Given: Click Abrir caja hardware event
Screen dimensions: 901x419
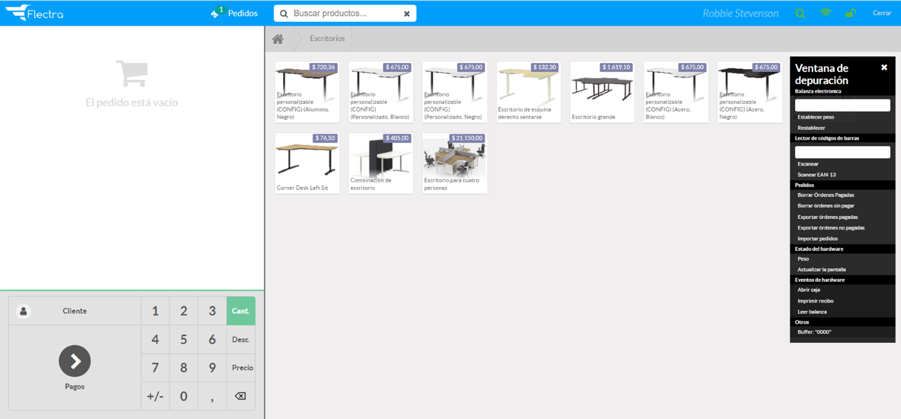Looking at the screenshot, I should [808, 290].
